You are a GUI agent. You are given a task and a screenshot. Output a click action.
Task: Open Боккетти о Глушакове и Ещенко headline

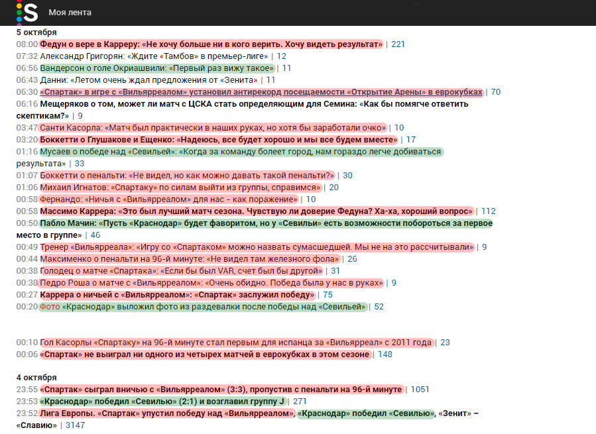pos(219,139)
